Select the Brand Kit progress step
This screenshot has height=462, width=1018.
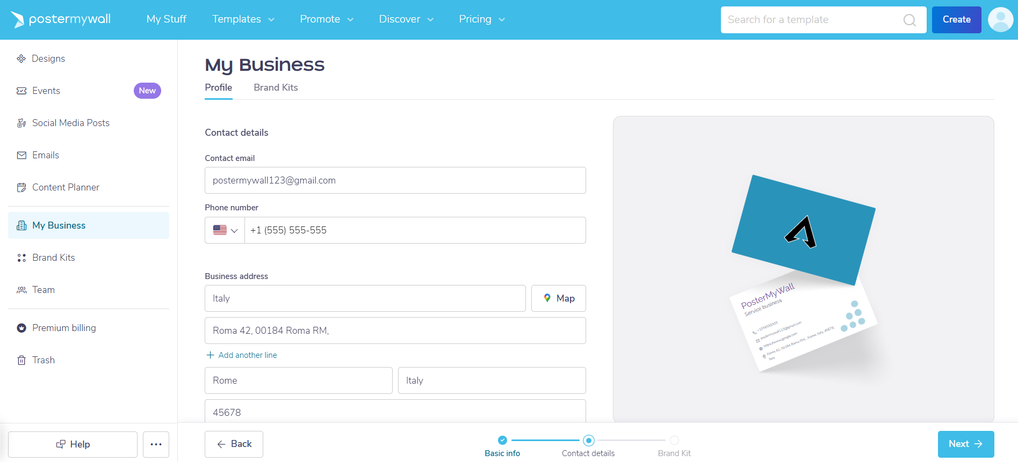pos(674,446)
